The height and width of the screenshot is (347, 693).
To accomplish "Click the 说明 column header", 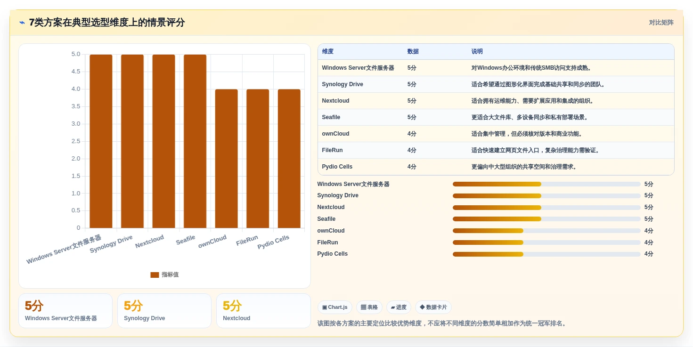I will click(477, 52).
